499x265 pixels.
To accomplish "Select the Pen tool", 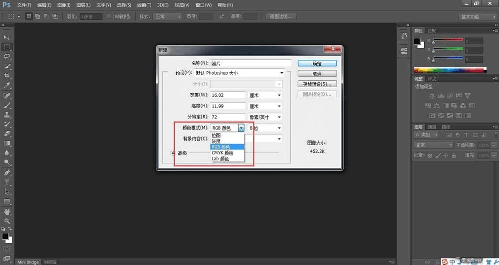I will point(6,173).
